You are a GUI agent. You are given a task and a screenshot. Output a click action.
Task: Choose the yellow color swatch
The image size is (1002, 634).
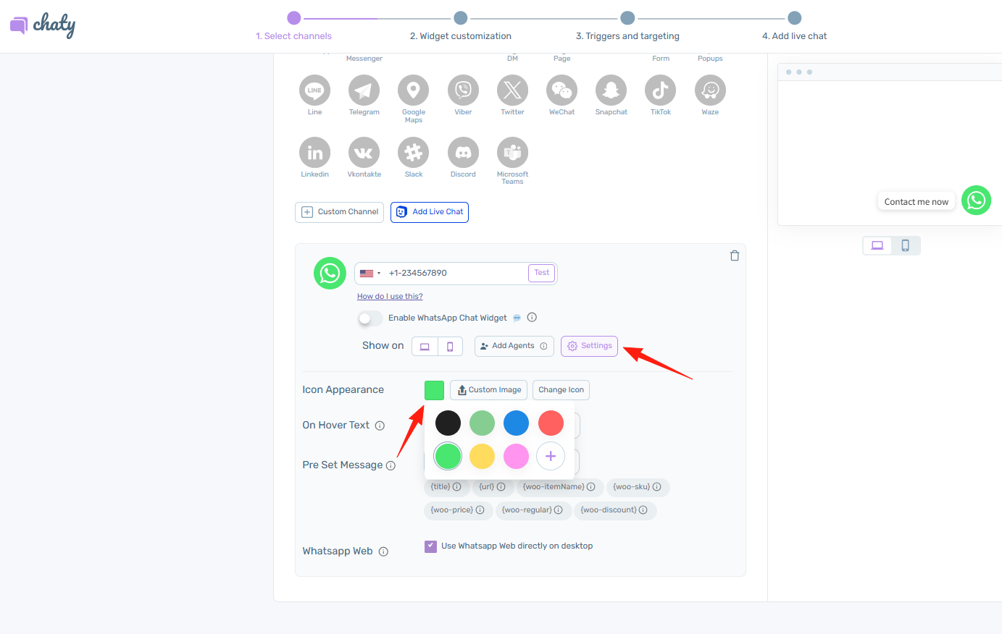(482, 456)
